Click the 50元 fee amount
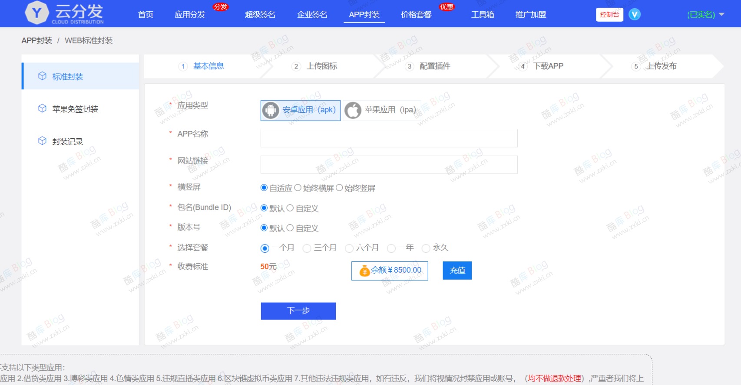Image resolution: width=741 pixels, height=385 pixels. (268, 267)
